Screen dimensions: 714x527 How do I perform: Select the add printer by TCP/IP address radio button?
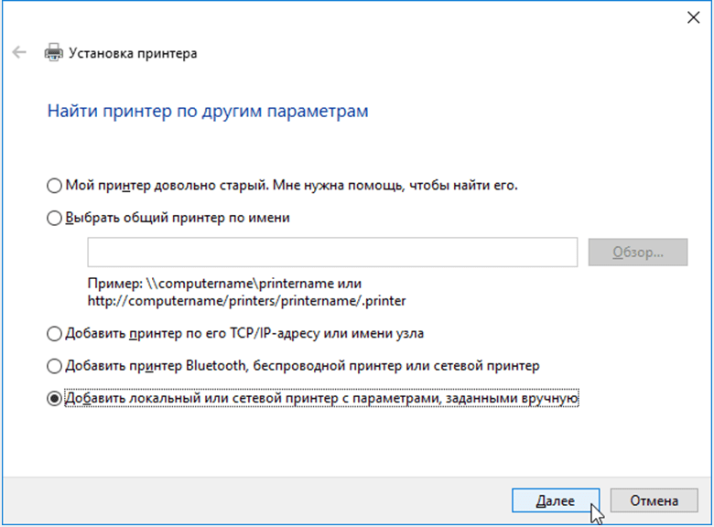54,333
